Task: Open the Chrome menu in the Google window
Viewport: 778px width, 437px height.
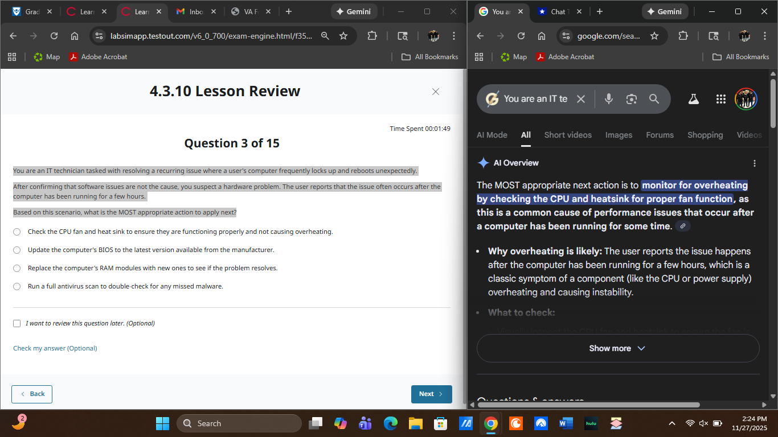Action: [x=765, y=36]
